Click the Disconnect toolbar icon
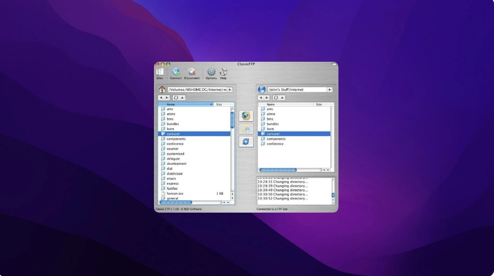 pyautogui.click(x=192, y=73)
